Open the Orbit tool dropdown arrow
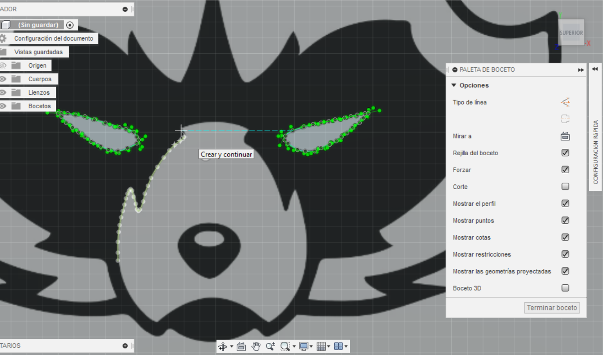Screen dimensions: 603x355 [231, 347]
